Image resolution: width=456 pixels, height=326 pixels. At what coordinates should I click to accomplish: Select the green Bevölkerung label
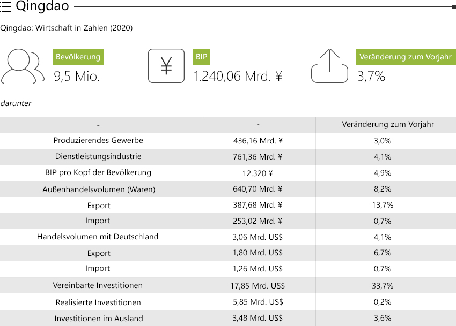point(78,57)
